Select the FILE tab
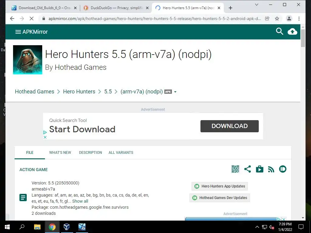Screen dimensions: 311x233 (30, 153)
